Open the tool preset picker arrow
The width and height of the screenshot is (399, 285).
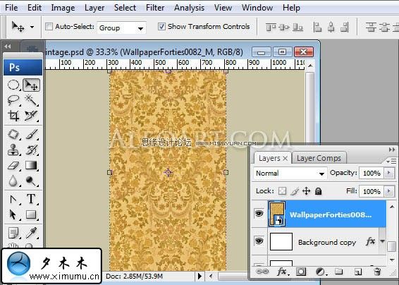coord(32,27)
